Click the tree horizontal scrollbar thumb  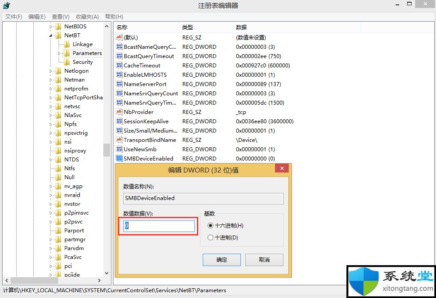(x=35, y=281)
